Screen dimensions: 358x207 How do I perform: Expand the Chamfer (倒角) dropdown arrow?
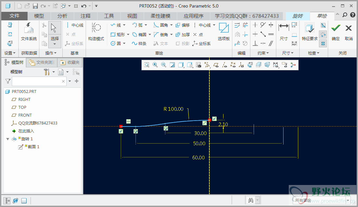[x=171, y=34]
